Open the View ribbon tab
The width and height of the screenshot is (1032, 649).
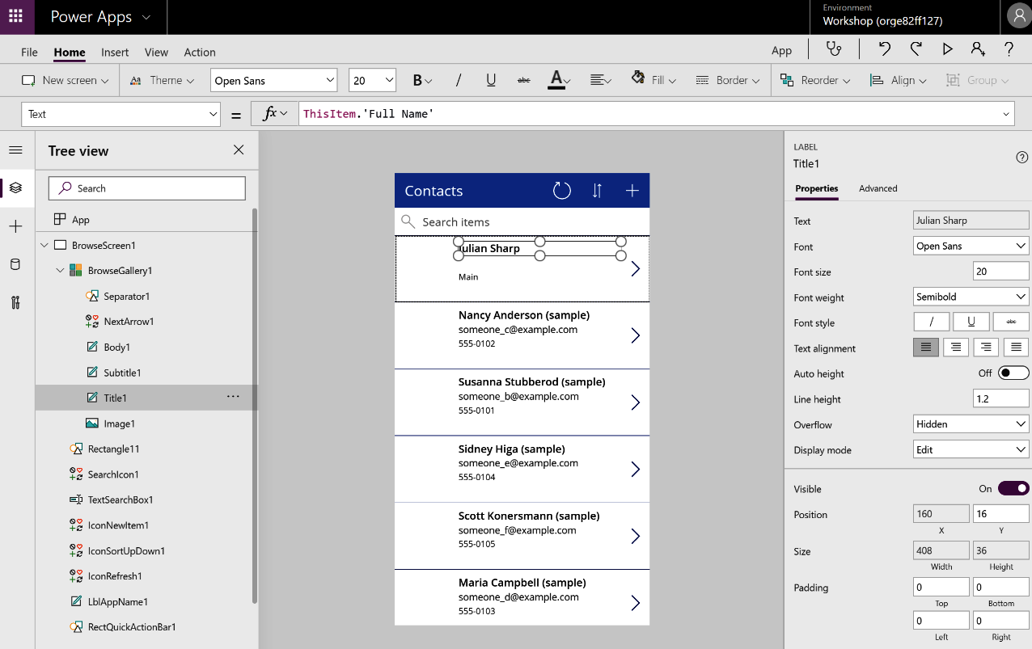click(x=156, y=52)
